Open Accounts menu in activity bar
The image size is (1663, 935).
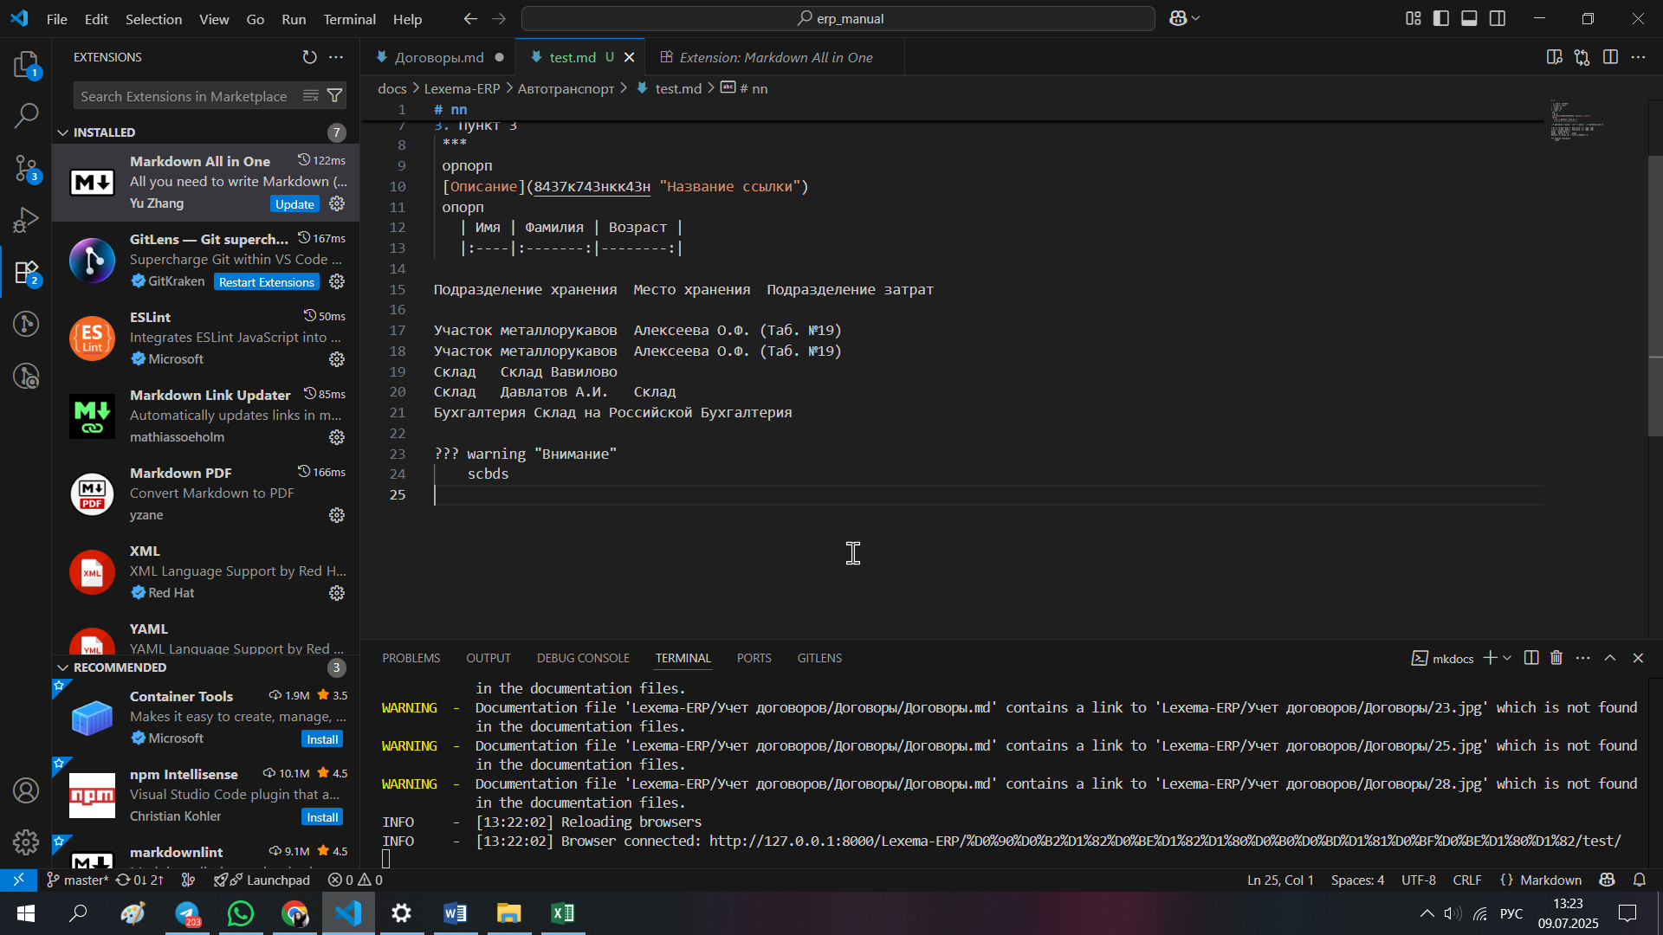pos(26,790)
